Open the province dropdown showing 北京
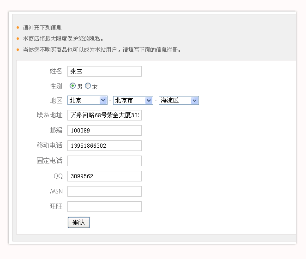The height and width of the screenshot is (259, 306). point(87,100)
